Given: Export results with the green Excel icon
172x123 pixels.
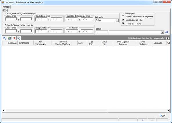Looking at the screenshot, I should tap(9, 38).
